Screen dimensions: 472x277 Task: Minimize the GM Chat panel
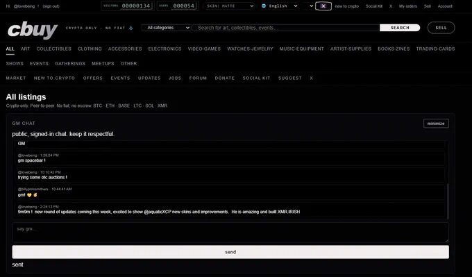click(x=436, y=124)
